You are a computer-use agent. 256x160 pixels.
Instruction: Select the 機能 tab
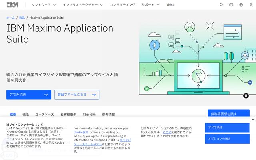tap(26, 114)
